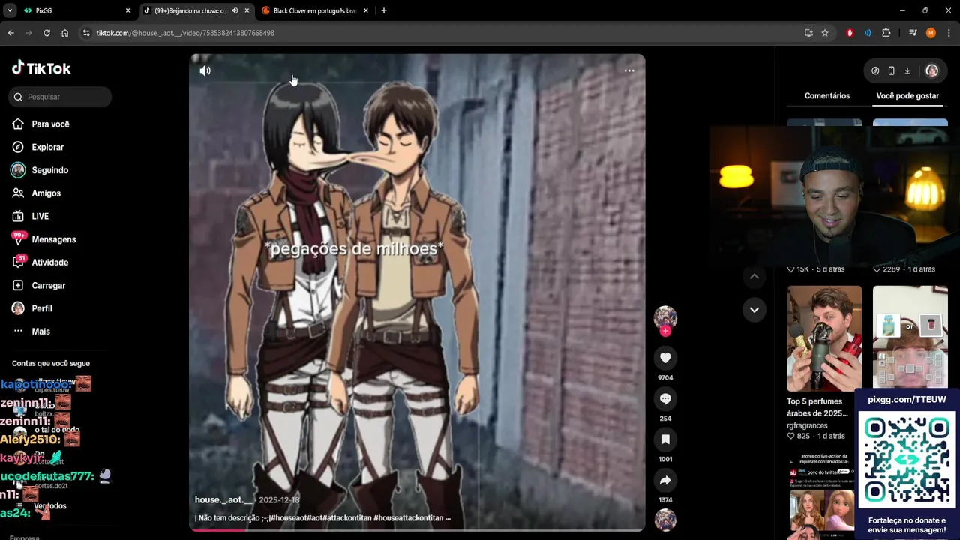Open Amigos page
960x540 pixels.
(46, 193)
